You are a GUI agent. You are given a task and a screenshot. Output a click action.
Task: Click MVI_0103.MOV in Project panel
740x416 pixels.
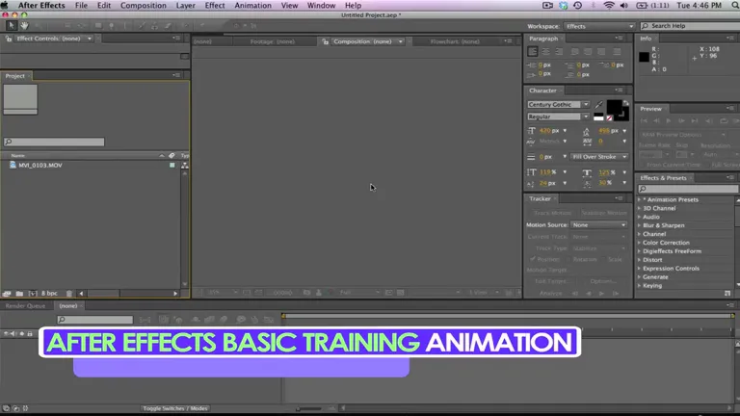pos(40,165)
